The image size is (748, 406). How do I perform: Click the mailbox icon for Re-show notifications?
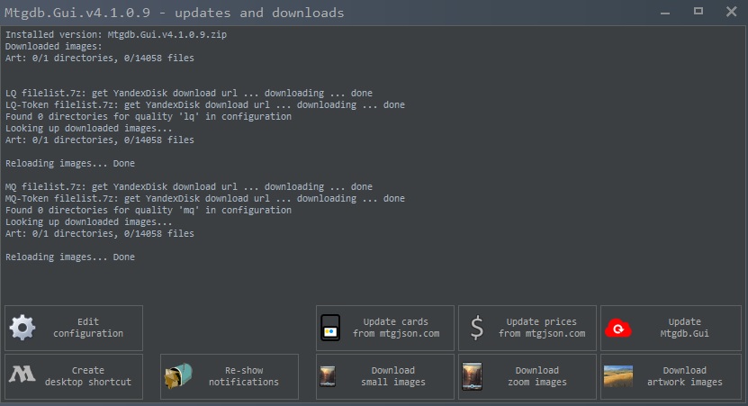tap(177, 376)
